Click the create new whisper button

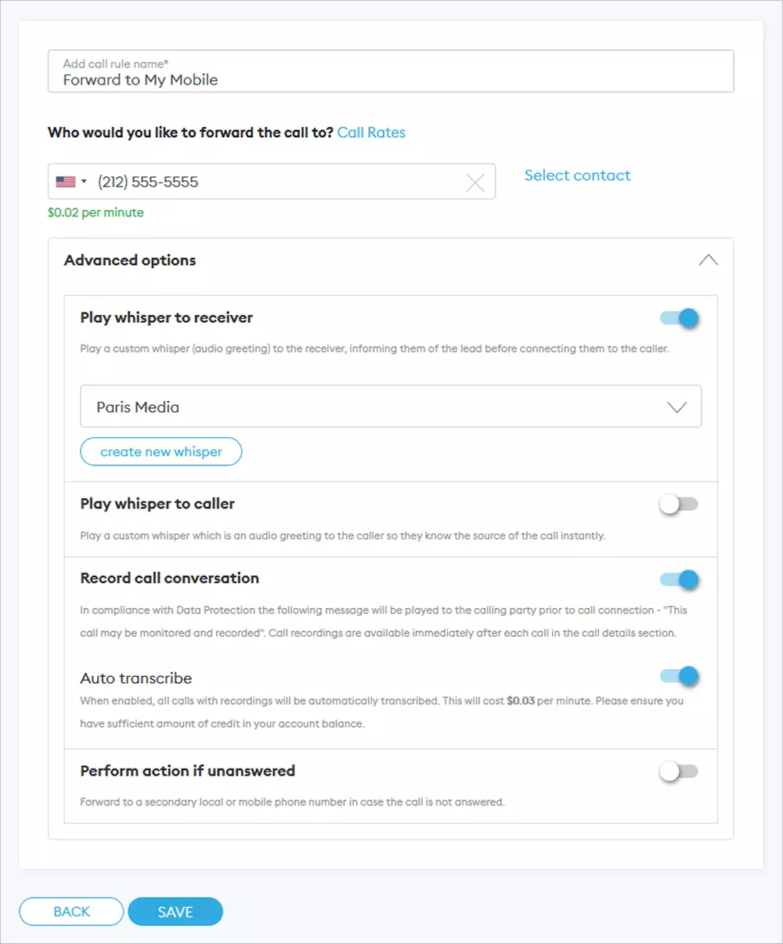pos(161,452)
